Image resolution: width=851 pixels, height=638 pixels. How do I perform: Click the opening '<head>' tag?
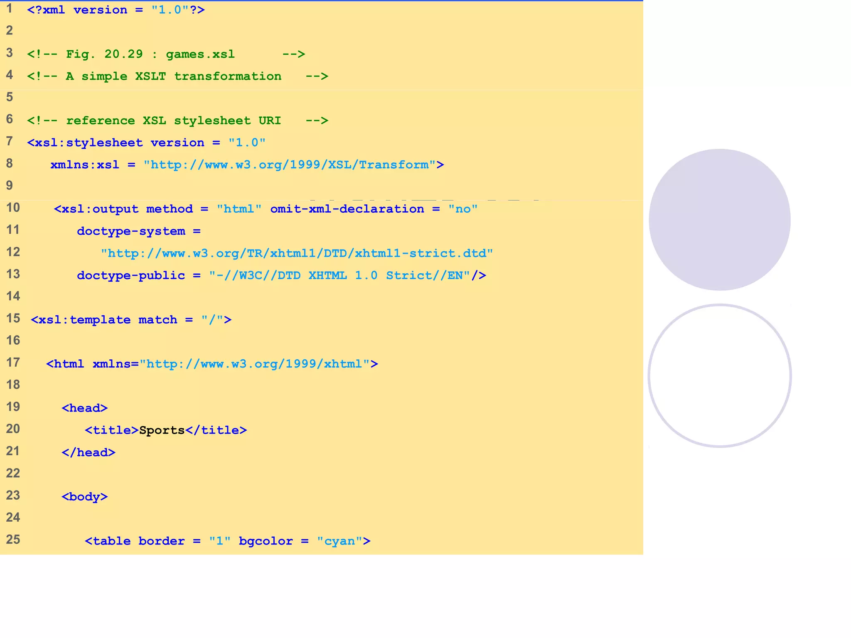(85, 408)
